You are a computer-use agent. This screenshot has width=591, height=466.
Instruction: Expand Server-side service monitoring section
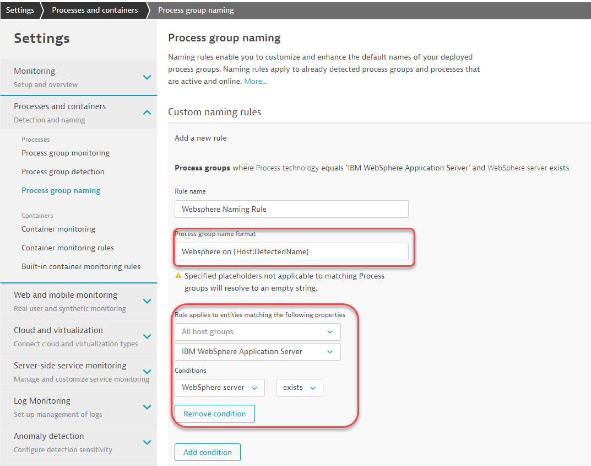point(147,372)
